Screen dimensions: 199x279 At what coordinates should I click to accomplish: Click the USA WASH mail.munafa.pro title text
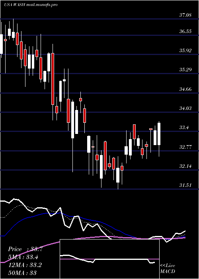(x=31, y=5)
